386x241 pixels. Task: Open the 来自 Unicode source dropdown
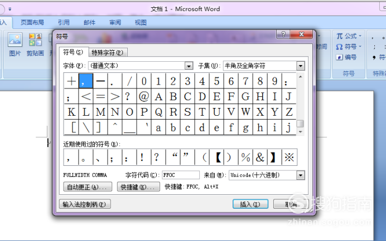pyautogui.click(x=301, y=175)
